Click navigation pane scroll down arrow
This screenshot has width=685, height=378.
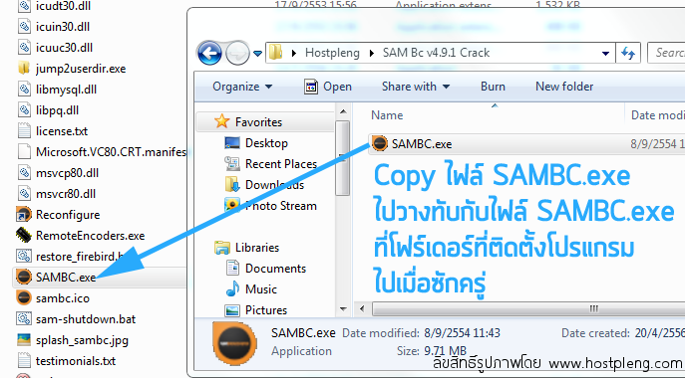click(343, 309)
